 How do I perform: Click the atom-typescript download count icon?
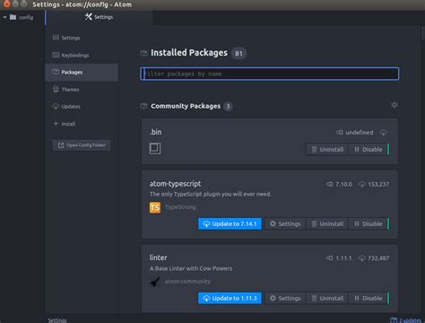[362, 184]
